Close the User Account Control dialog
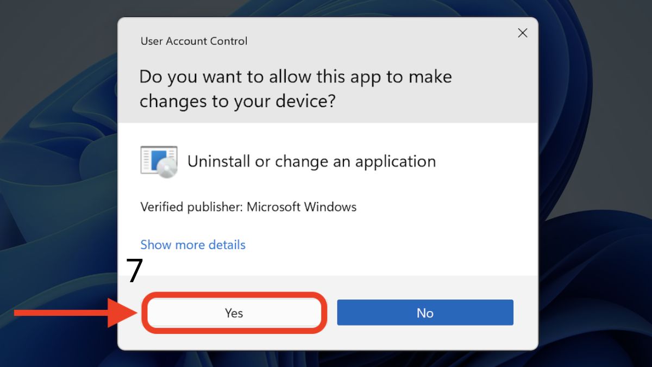Image resolution: width=652 pixels, height=367 pixels. click(x=523, y=33)
